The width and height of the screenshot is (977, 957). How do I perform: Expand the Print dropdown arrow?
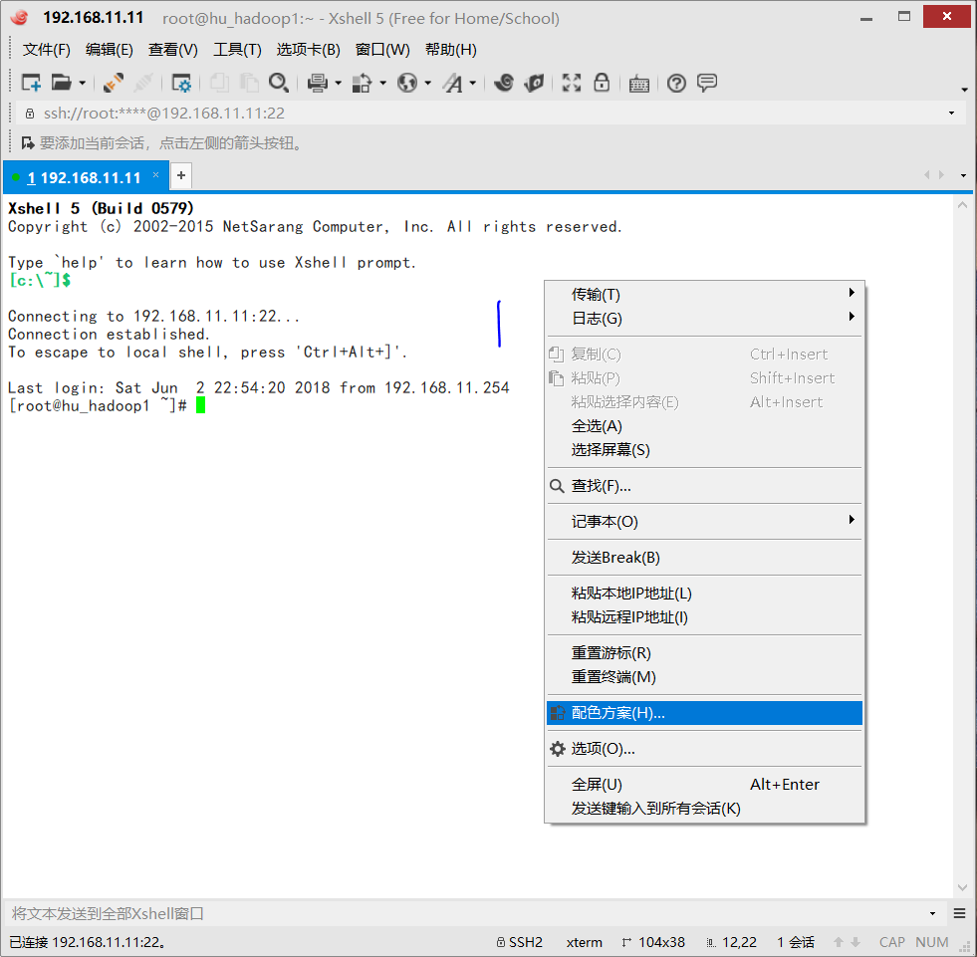point(339,83)
